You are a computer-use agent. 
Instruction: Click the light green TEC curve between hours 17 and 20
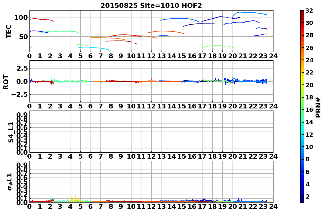coord(218,46)
